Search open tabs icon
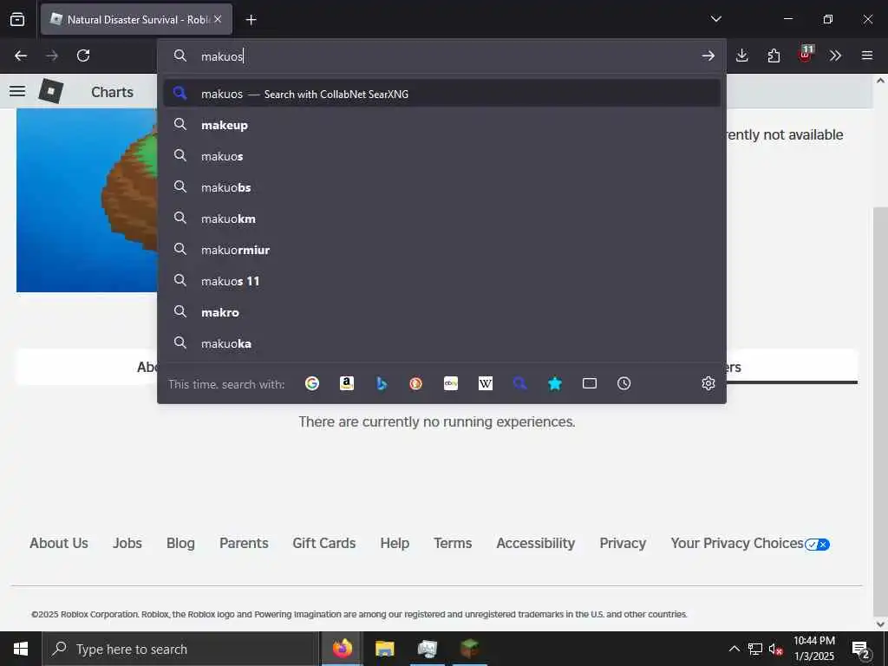This screenshot has height=666, width=888. [x=590, y=383]
